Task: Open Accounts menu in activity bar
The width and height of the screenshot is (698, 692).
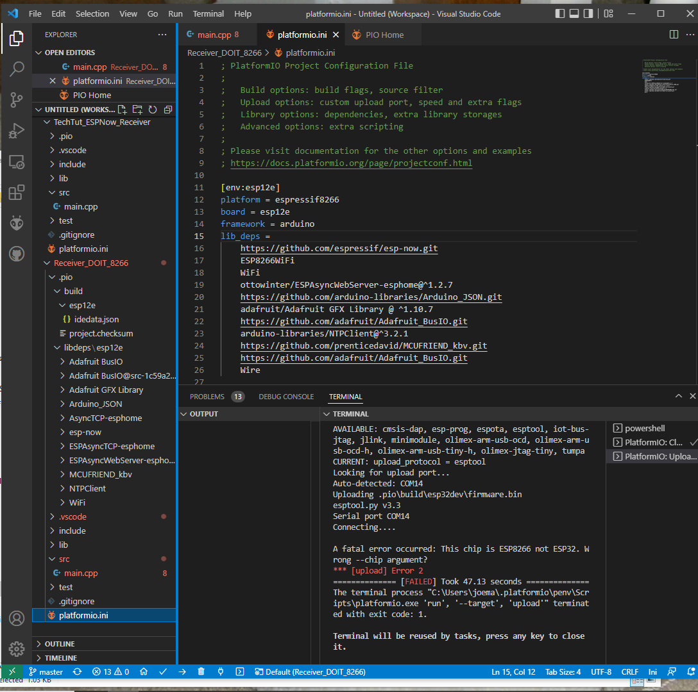Action: tap(17, 618)
